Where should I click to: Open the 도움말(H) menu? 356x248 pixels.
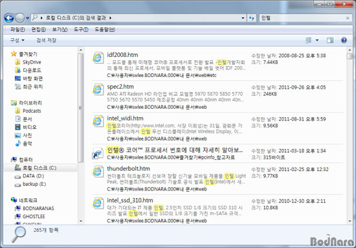click(105, 30)
